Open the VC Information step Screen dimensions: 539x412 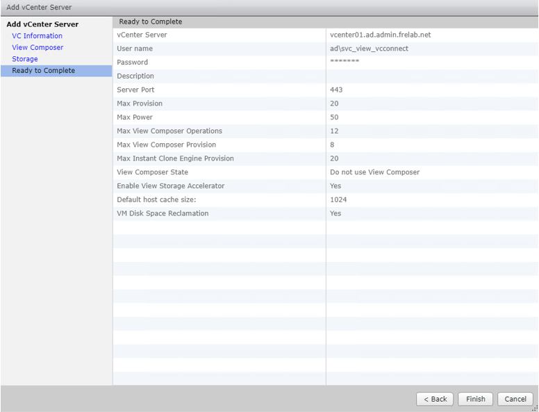pyautogui.click(x=37, y=36)
